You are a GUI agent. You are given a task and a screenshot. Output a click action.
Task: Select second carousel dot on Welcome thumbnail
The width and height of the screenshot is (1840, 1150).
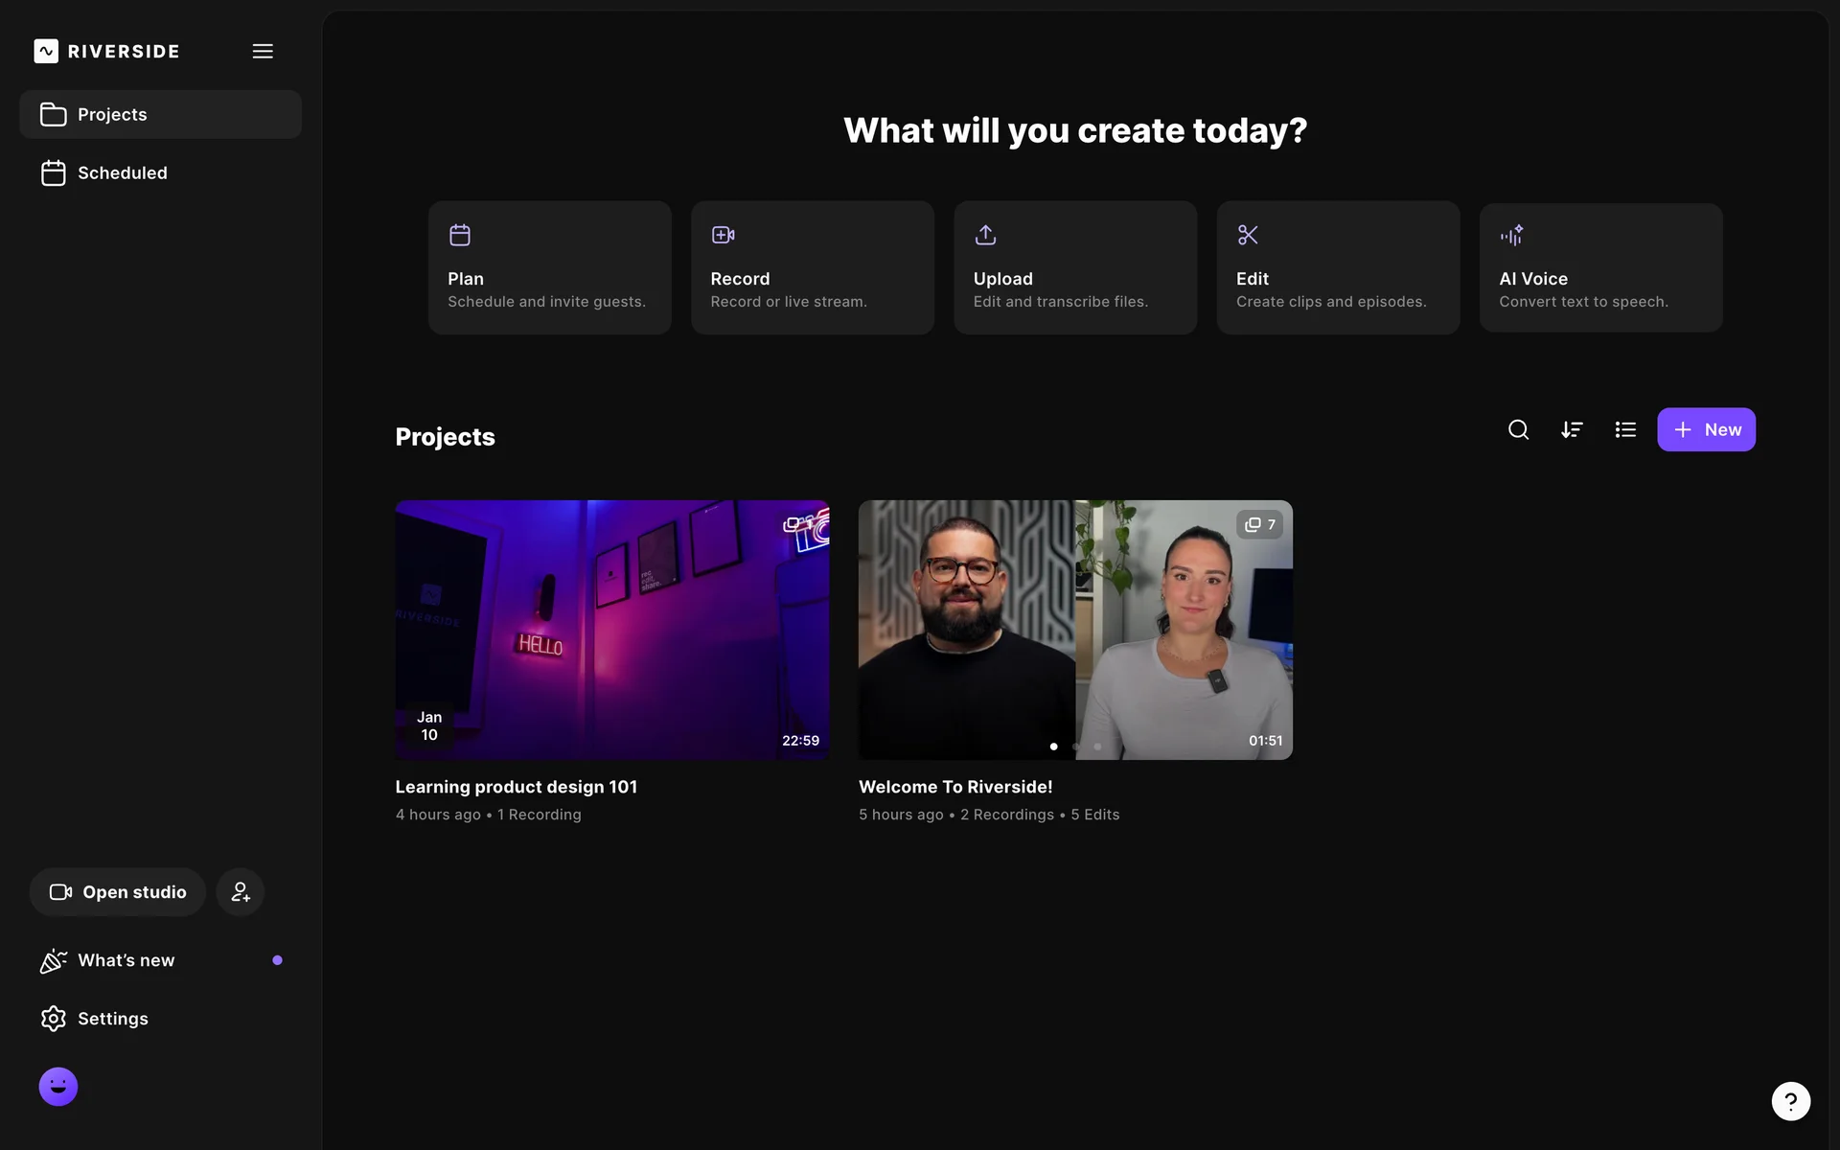pos(1075,747)
